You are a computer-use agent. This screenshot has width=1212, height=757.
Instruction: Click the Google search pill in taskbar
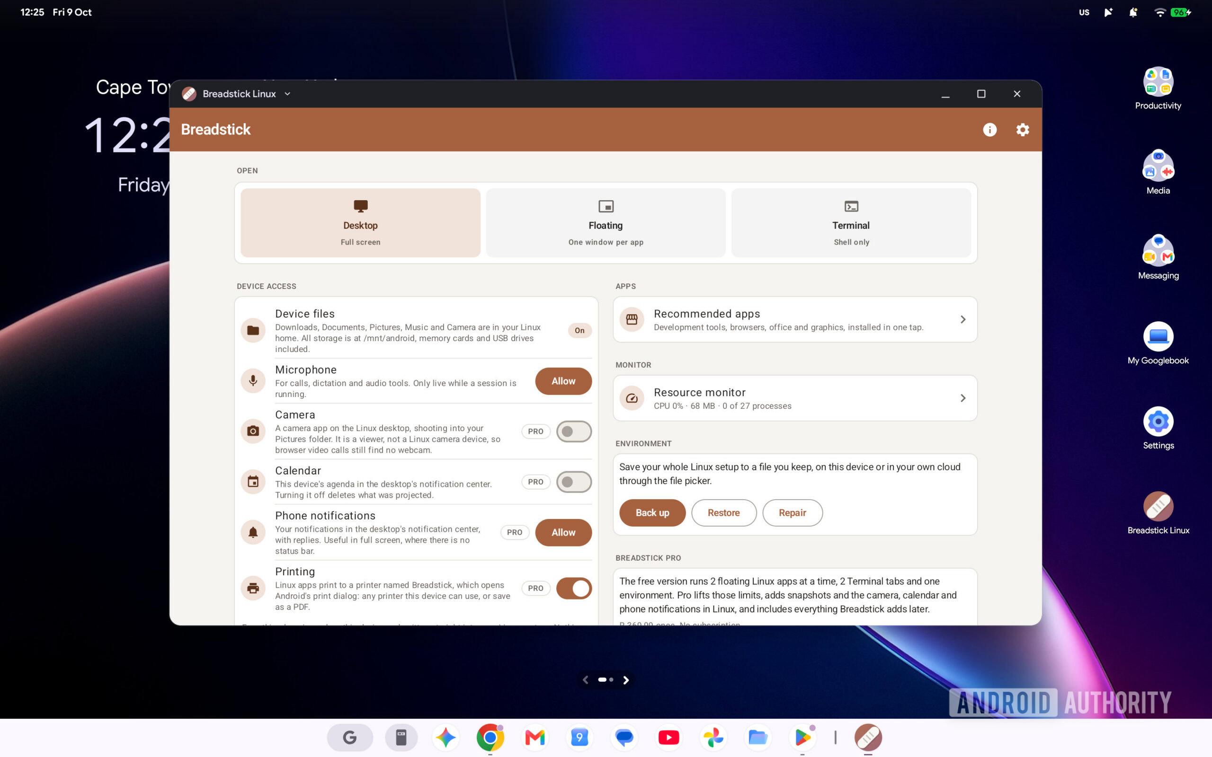coord(349,737)
